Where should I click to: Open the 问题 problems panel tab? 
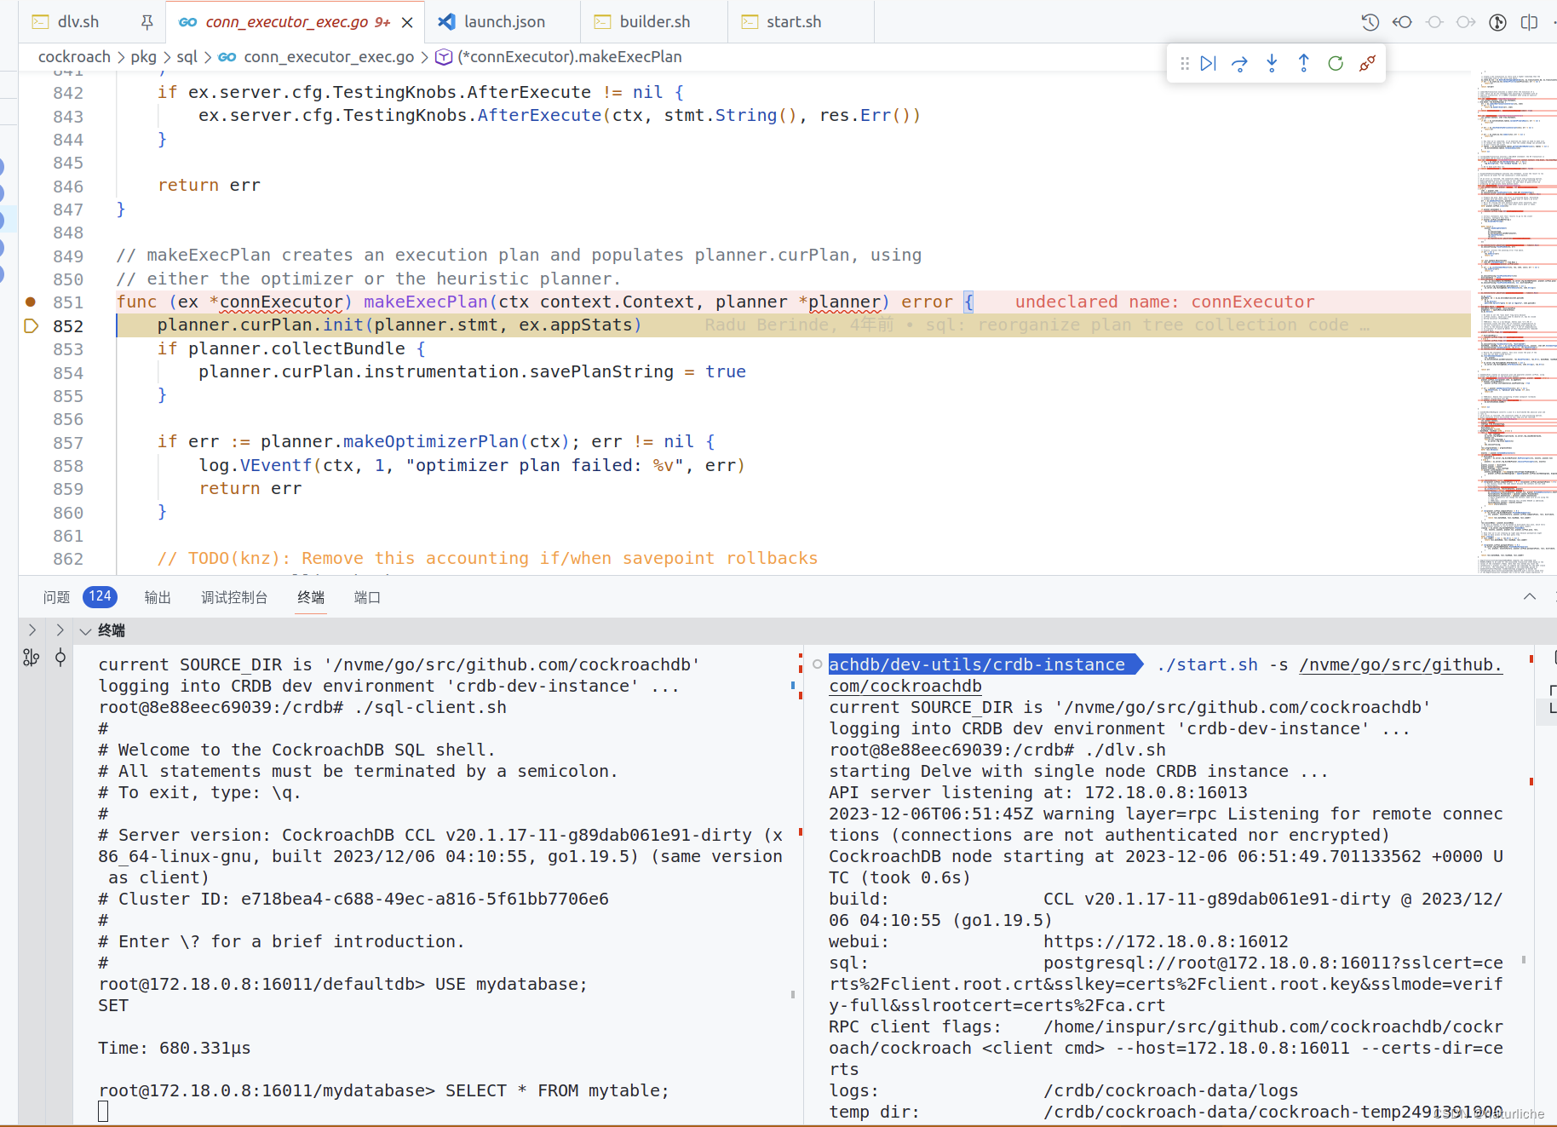[56, 597]
